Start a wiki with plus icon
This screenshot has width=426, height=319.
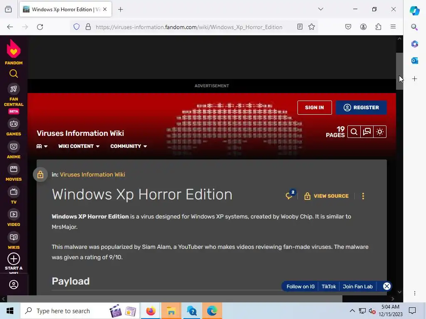[x=14, y=259]
